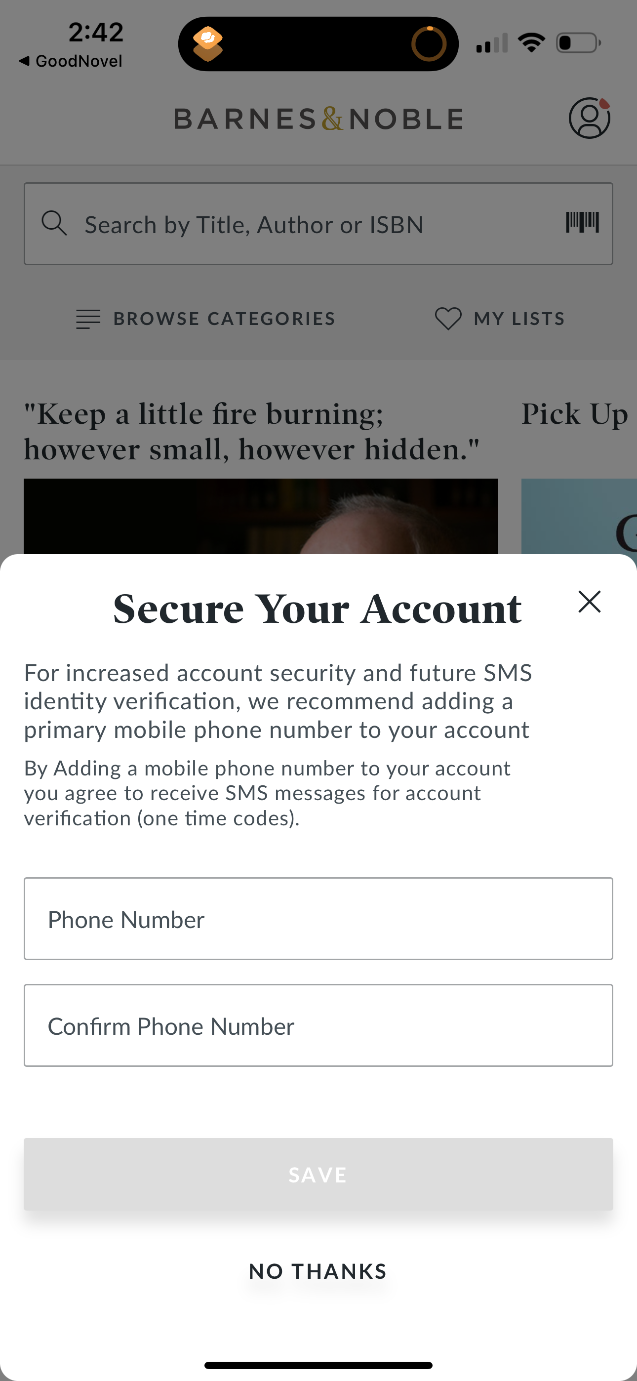This screenshot has height=1381, width=637.
Task: Tap the Browse Categories list icon
Action: (88, 319)
